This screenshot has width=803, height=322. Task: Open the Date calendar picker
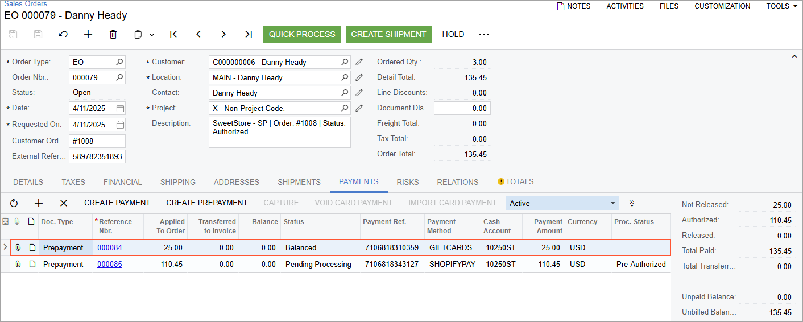120,108
